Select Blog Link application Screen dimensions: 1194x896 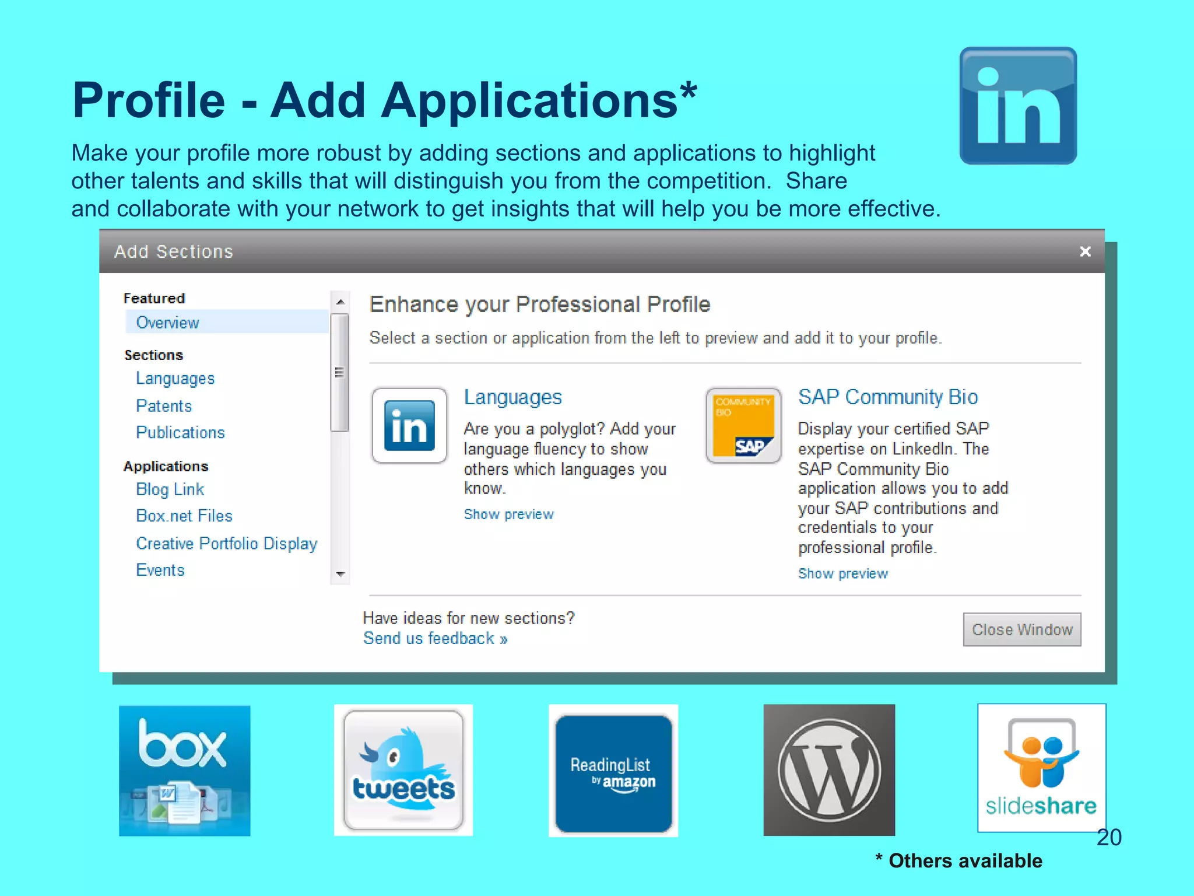click(170, 489)
